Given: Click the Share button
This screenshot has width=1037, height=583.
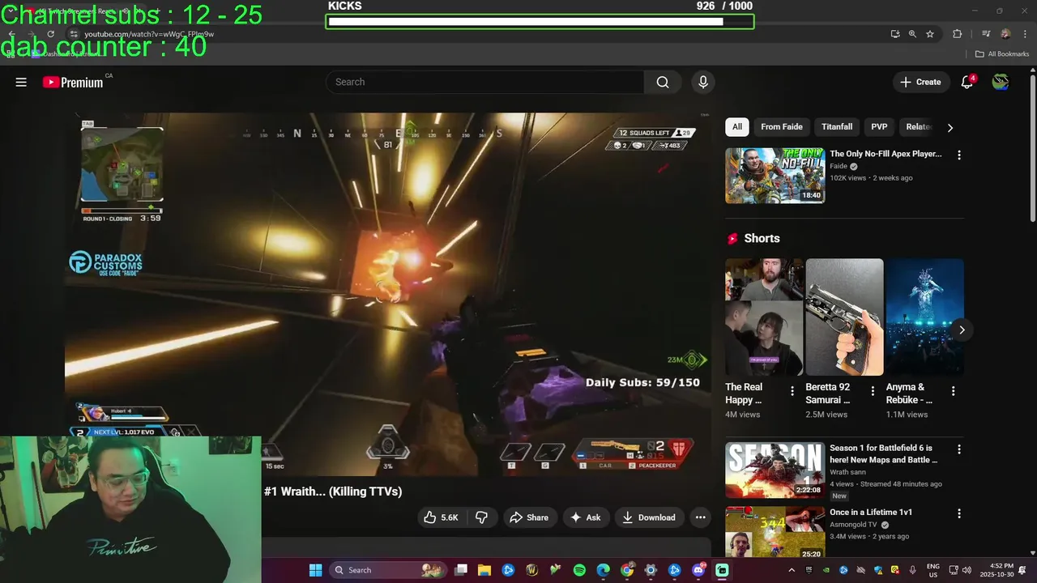Looking at the screenshot, I should click(529, 517).
